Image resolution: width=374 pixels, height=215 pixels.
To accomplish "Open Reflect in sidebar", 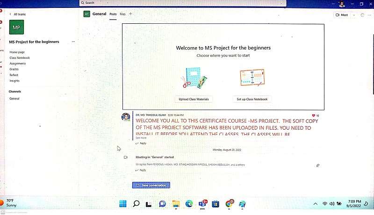I will click(x=14, y=75).
